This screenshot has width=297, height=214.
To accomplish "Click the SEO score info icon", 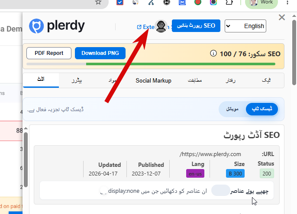I will click(x=213, y=53).
